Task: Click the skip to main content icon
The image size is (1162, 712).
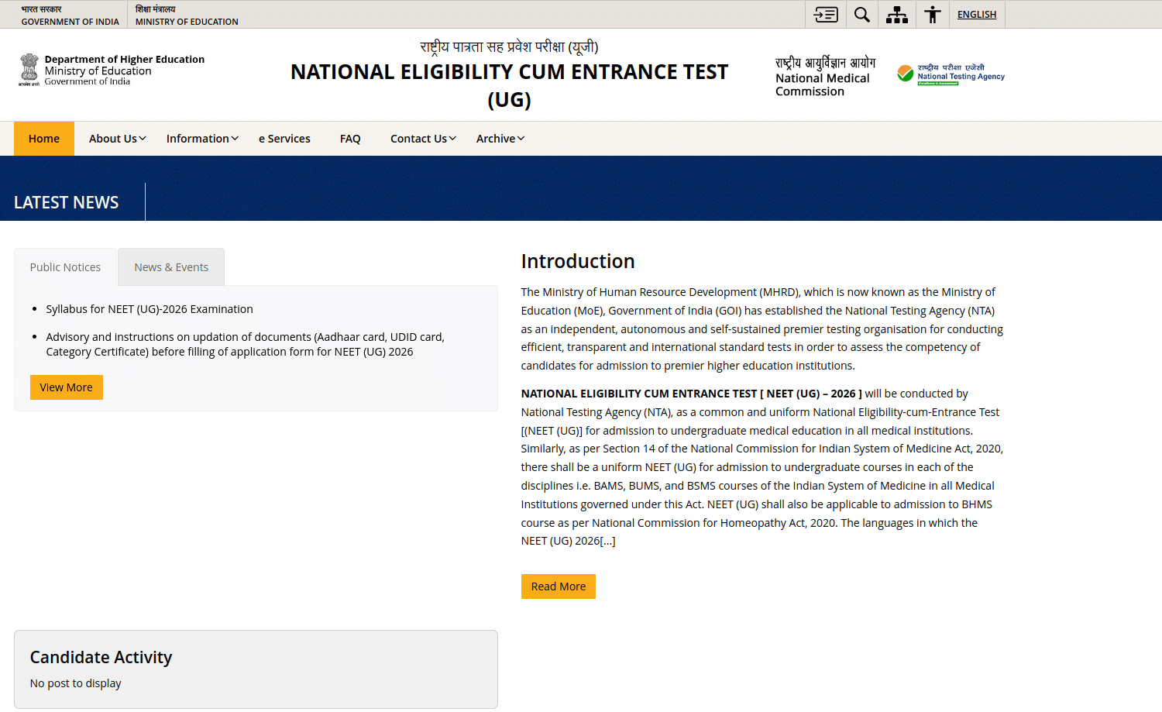Action: [x=825, y=15]
